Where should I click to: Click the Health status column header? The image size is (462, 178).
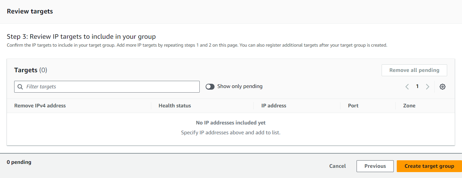click(x=175, y=106)
